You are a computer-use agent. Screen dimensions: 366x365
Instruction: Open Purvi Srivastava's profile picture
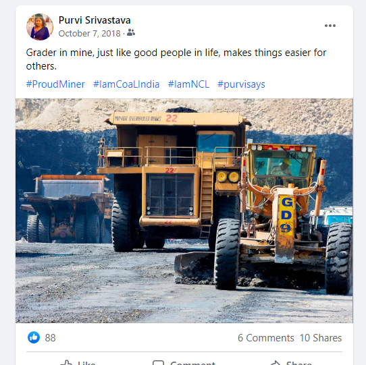(40, 27)
